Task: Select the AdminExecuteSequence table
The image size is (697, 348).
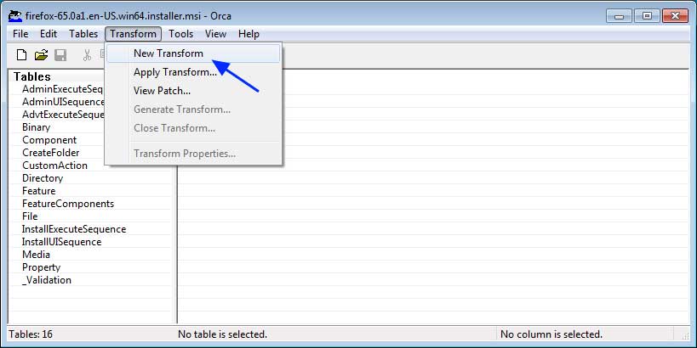Action: click(63, 88)
